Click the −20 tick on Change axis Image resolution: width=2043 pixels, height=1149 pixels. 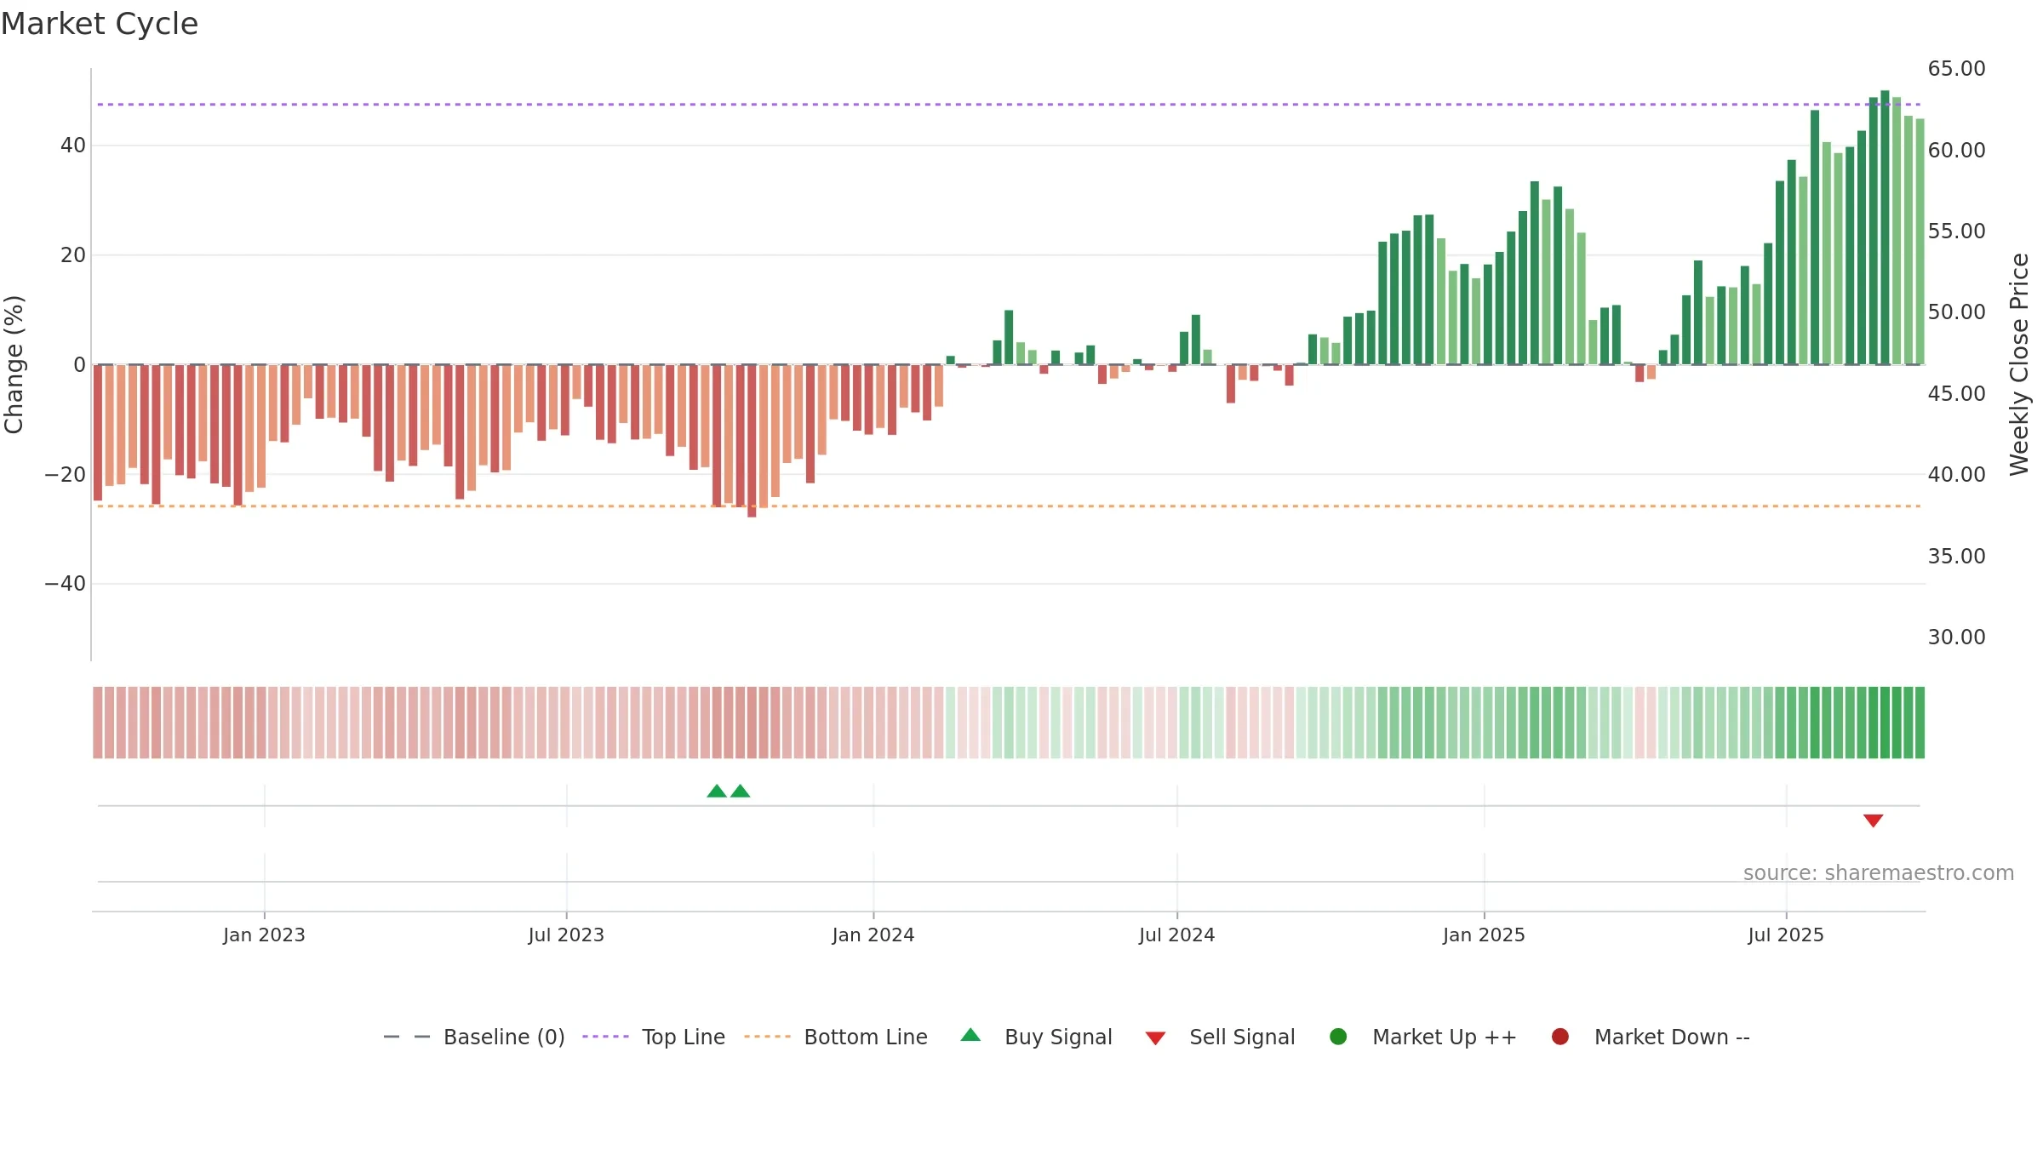(x=66, y=475)
